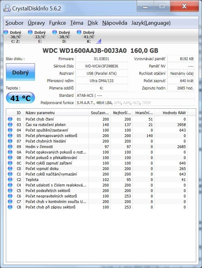The width and height of the screenshot is (202, 268).
Task: Click status orb of row C1 cyklů načítání
Action: 10,174
